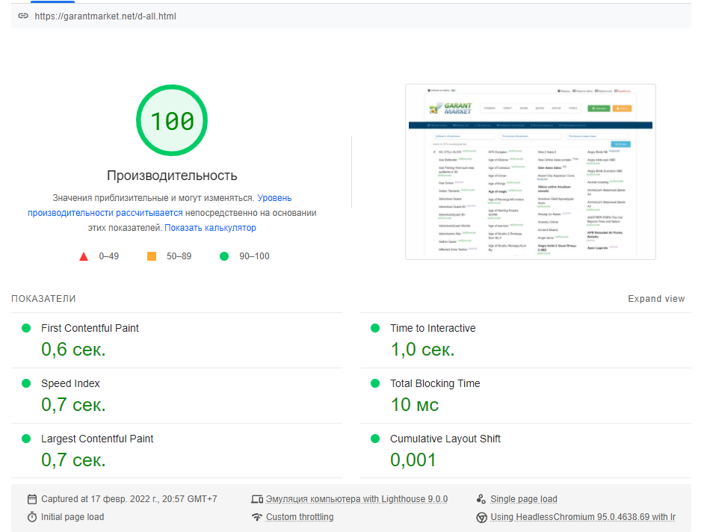Click the calendar icon next to Captured at
The image size is (704, 532).
tap(31, 499)
